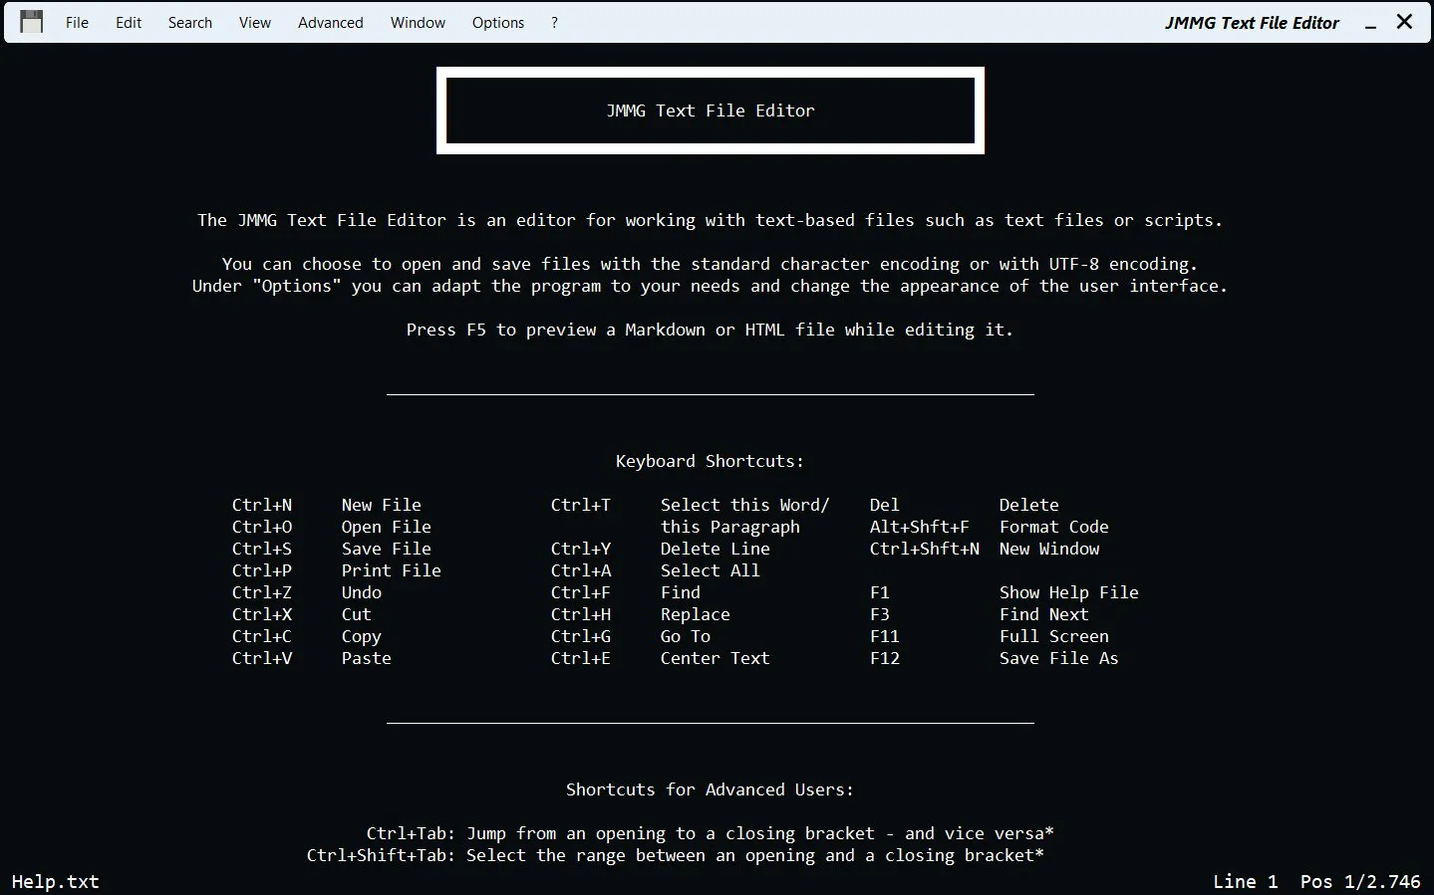This screenshot has width=1434, height=895.
Task: Click the boxed JMMG Text File Editor heading
Action: pyautogui.click(x=711, y=111)
